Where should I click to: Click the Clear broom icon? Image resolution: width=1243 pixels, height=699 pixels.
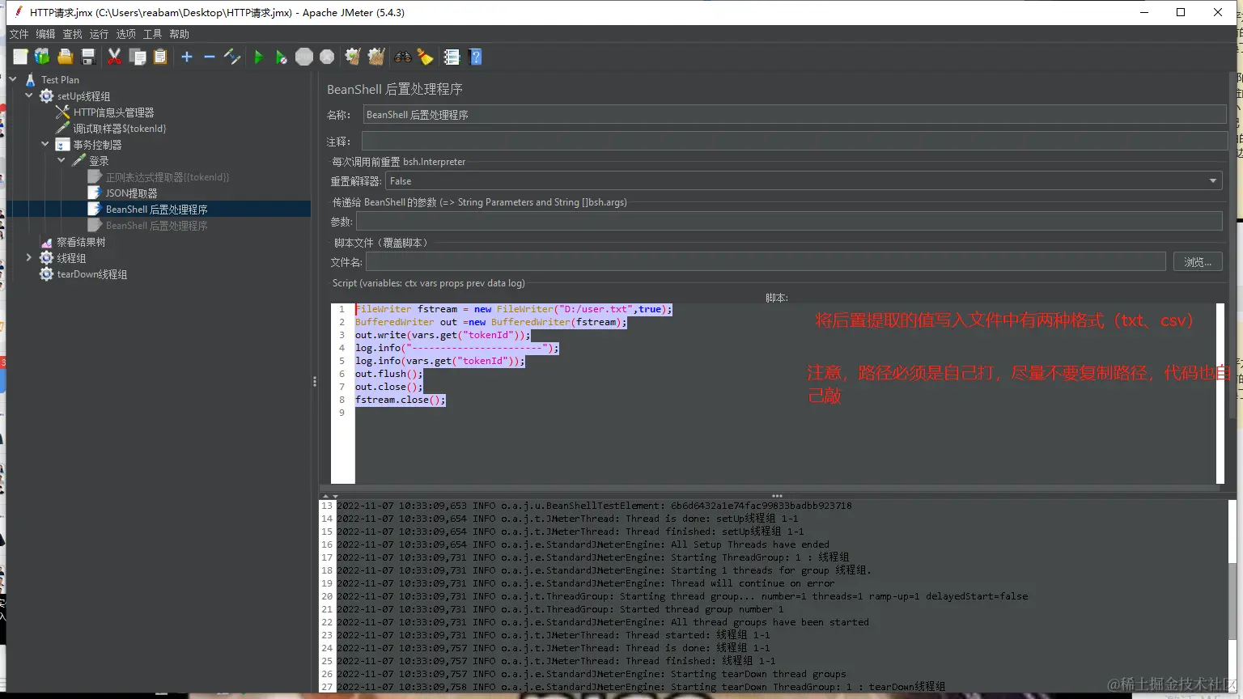(x=353, y=57)
